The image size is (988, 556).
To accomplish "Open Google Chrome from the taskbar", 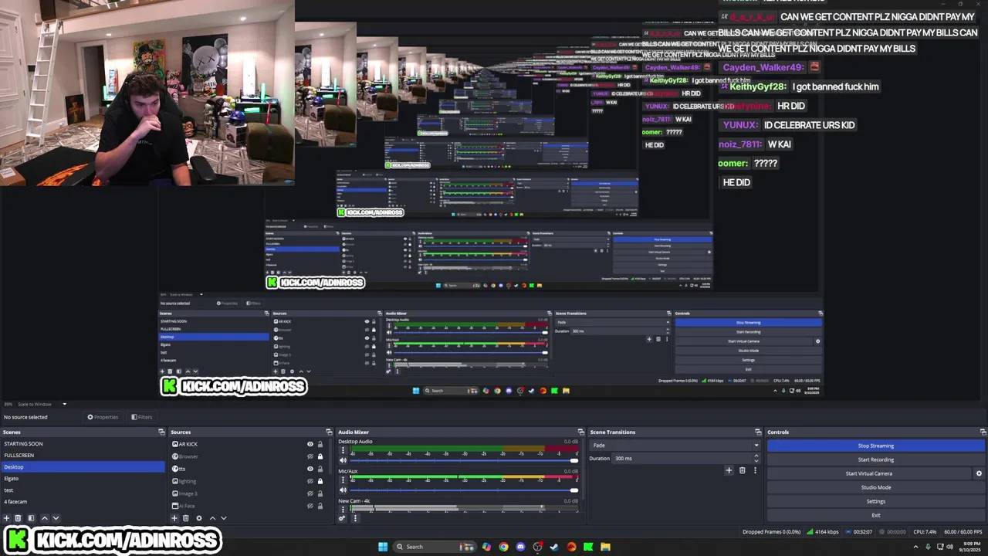I will tap(503, 547).
